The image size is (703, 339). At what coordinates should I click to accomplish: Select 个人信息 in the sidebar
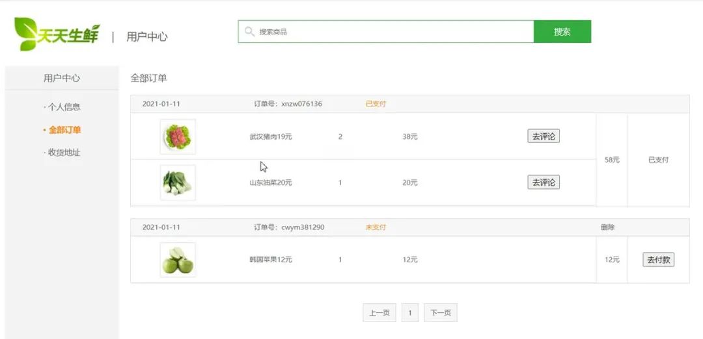coord(64,107)
